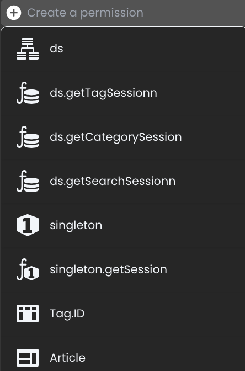The height and width of the screenshot is (371, 245).
Task: Click empty area right of ds.getTagSessionn row
Action: coord(201,93)
